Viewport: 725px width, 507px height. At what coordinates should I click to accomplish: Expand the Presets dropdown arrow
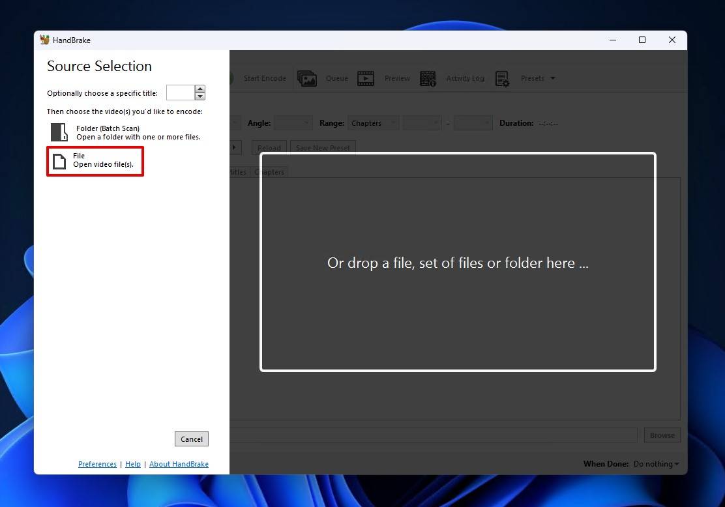tap(552, 79)
